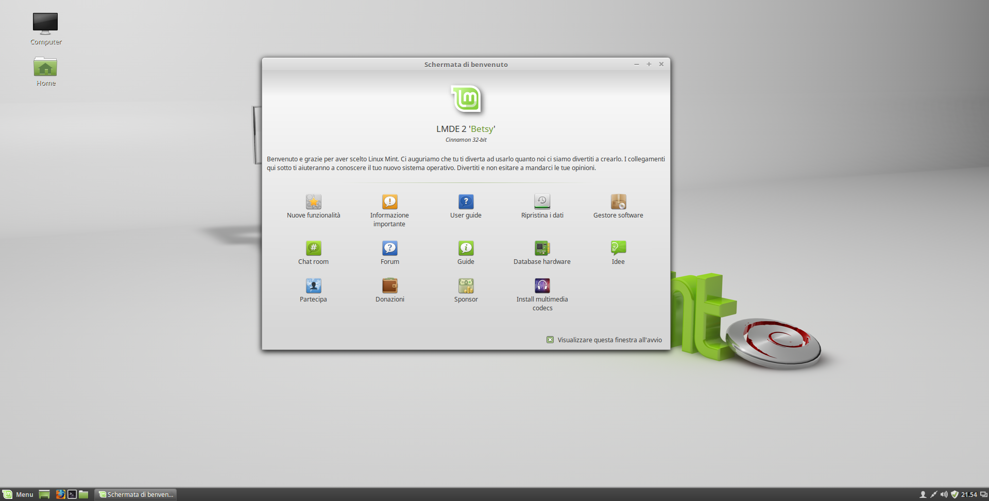The height and width of the screenshot is (501, 989).
Task: Open file manager from the panel
Action: [83, 494]
